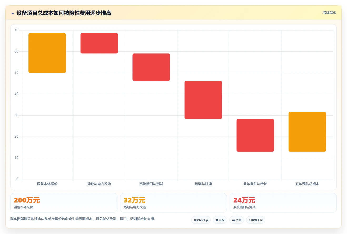347x234 pixels.
Task: Click the 32万元 data card value
Action: (x=135, y=200)
